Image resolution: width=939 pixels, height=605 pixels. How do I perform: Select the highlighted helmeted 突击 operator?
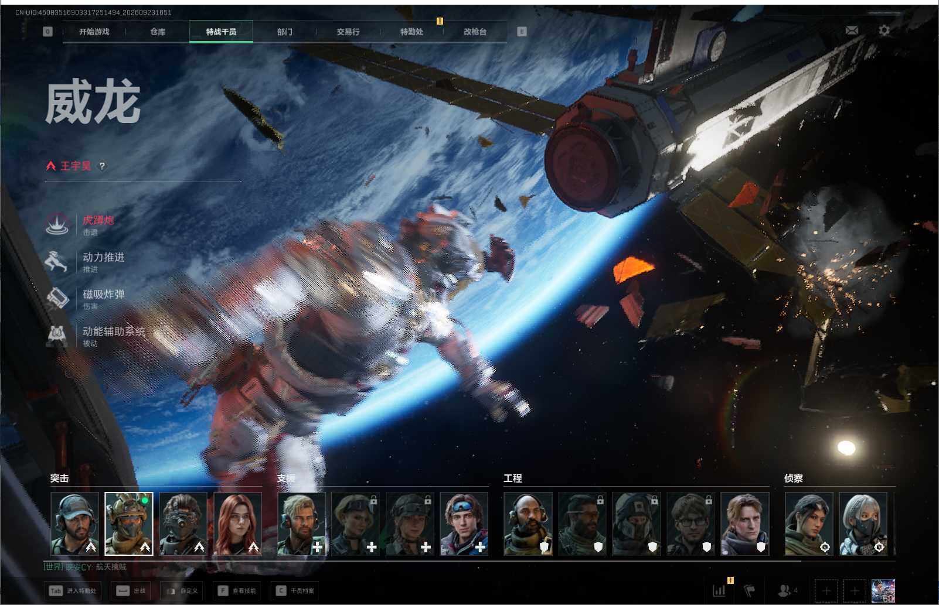(129, 524)
